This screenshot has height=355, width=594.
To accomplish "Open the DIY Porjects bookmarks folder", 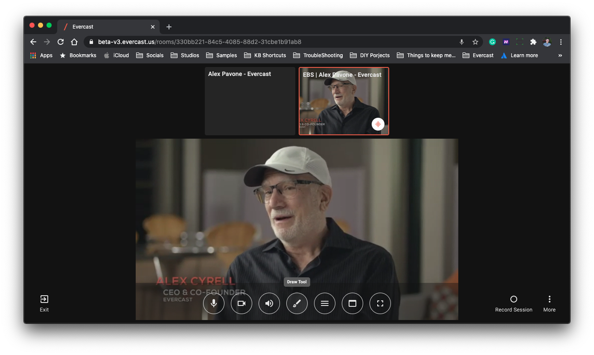I will pos(370,55).
